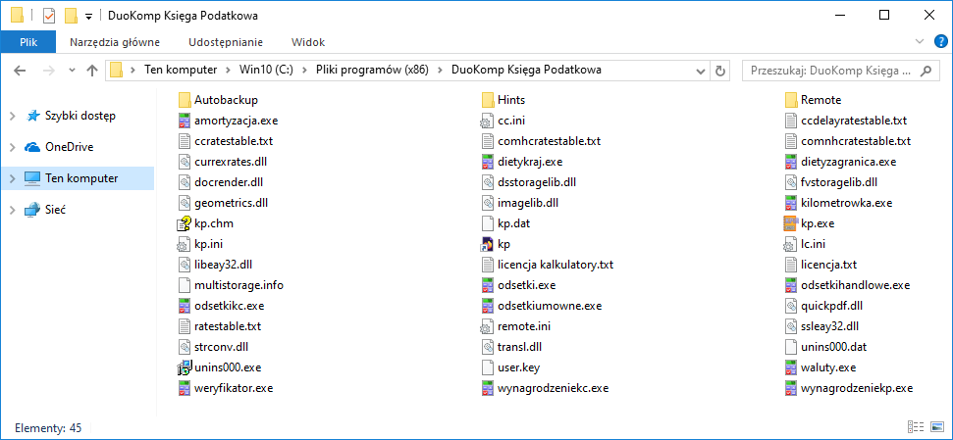Viewport: 953px width, 440px height.
Task: Select OneDrive in navigation pane
Action: tap(70, 147)
